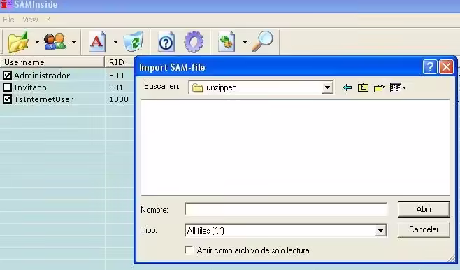Sort by the RID column header
Viewport: 460px width, 270px height.
coord(119,62)
